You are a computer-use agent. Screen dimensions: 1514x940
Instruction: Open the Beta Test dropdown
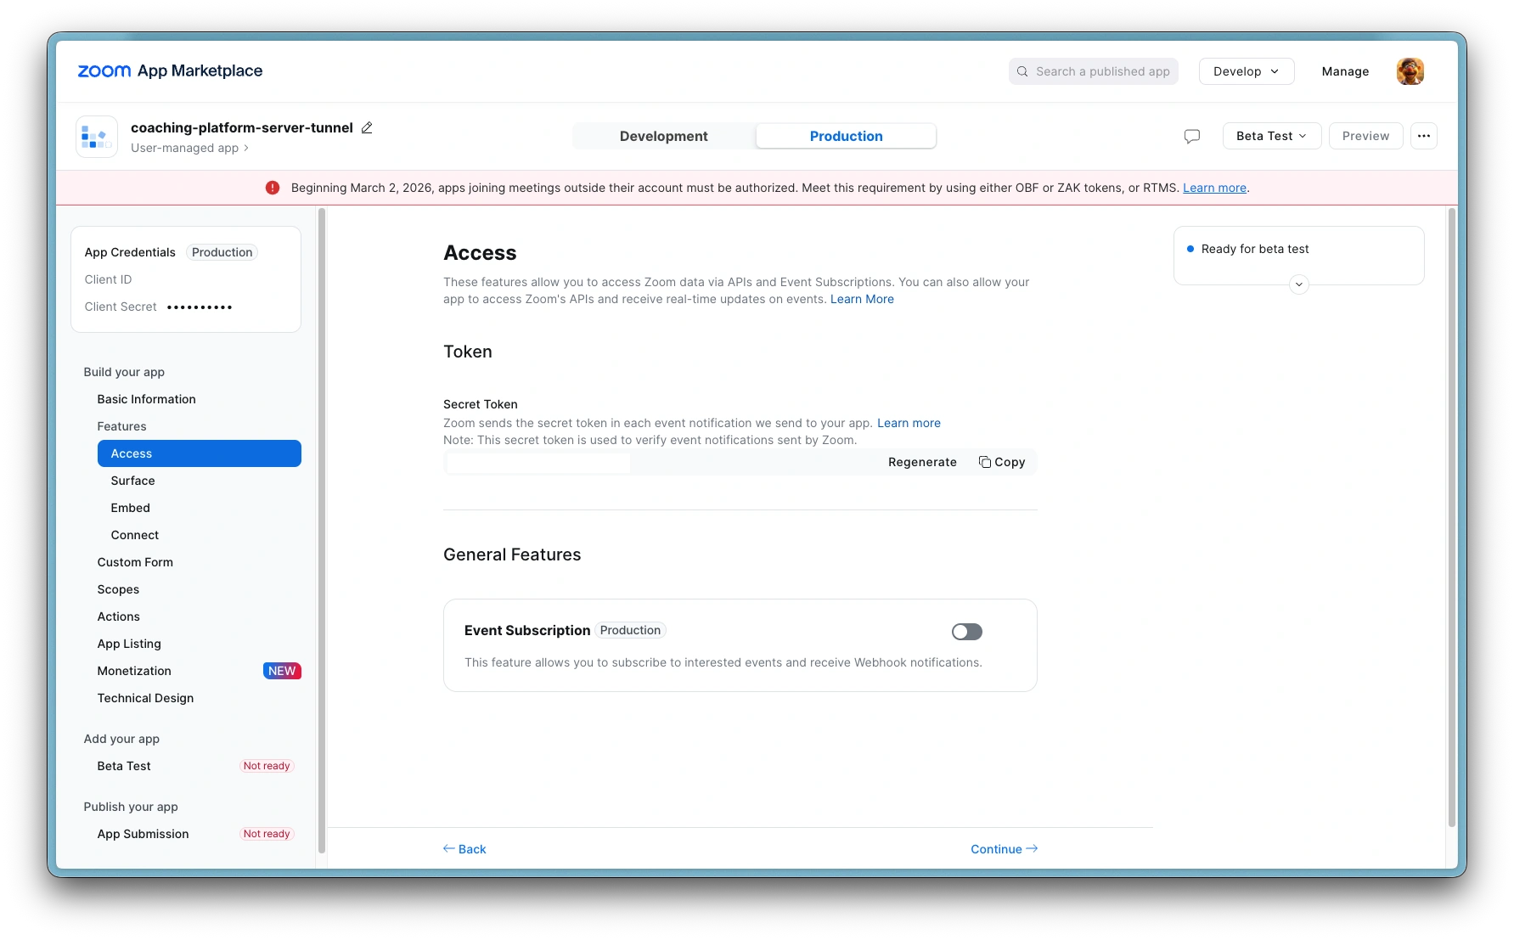click(1271, 136)
